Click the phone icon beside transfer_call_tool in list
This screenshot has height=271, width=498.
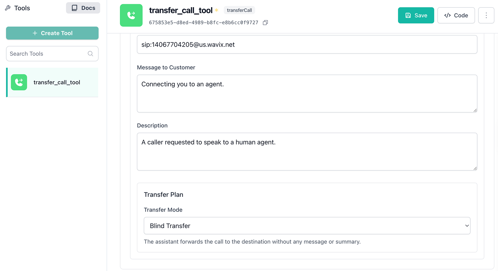[x=19, y=82]
